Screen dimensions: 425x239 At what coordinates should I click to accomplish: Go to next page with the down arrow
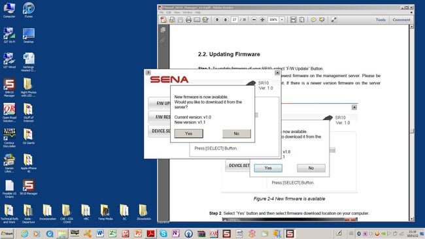coord(226,20)
